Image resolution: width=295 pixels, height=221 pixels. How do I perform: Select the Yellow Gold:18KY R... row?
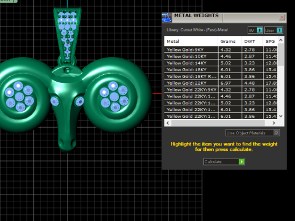(x=221, y=76)
